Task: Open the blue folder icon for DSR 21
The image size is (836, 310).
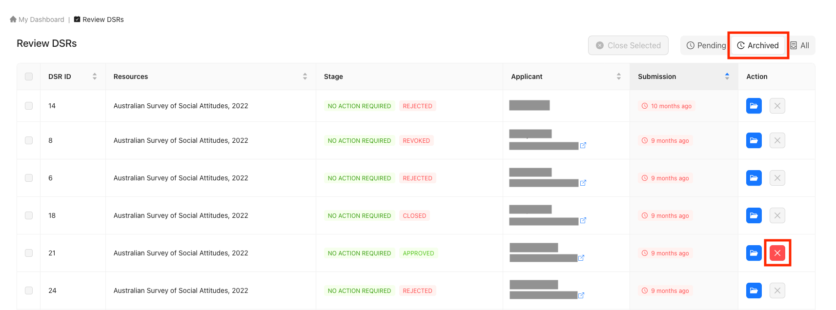Action: click(x=754, y=253)
